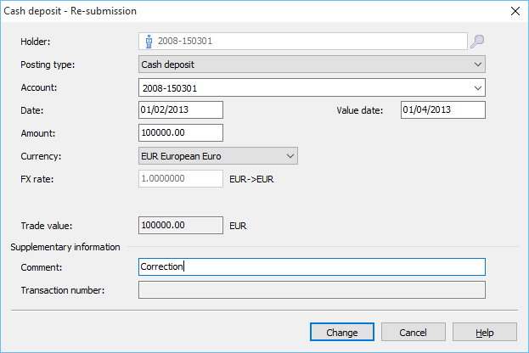Click the Supplementary information section heading

pos(65,247)
